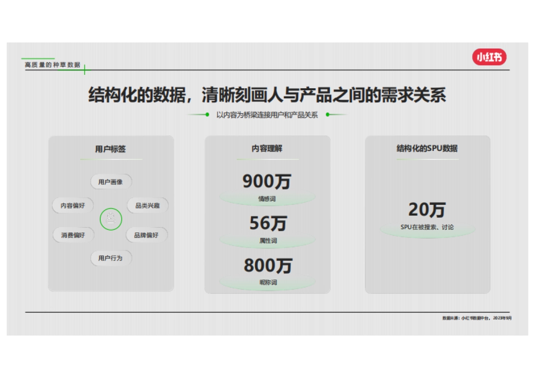Click the 消费偏好 button

tap(74, 235)
